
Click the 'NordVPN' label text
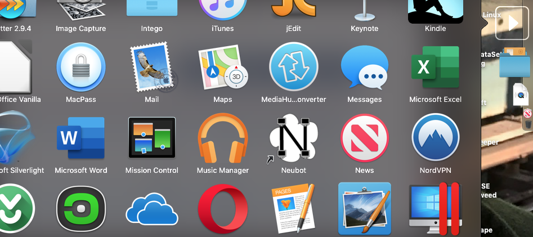pyautogui.click(x=436, y=171)
